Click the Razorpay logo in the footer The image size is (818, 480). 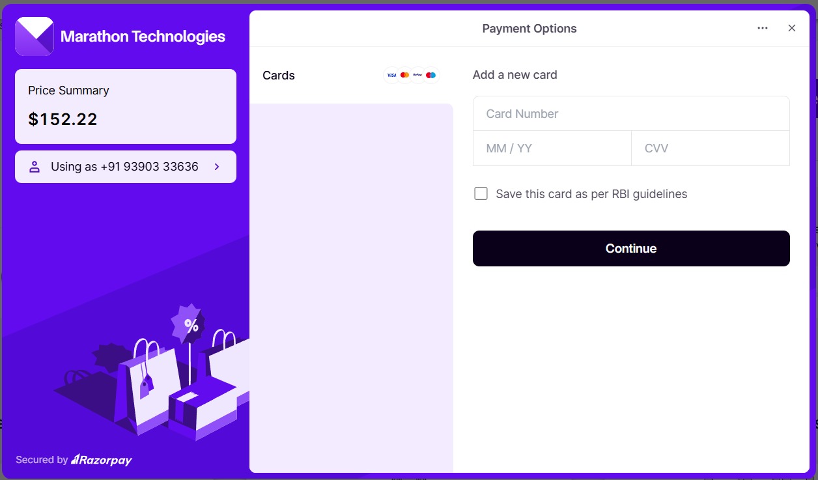[101, 460]
